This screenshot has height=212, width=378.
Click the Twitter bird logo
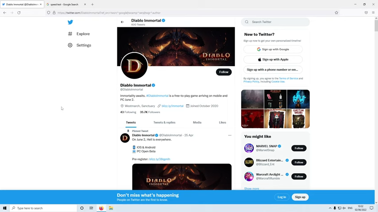[x=70, y=22]
